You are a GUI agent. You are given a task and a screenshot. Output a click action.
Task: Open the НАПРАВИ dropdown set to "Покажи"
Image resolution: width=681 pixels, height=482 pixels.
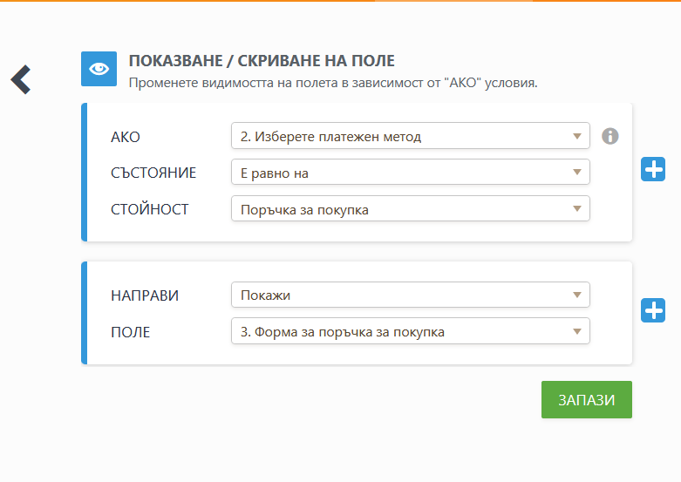click(410, 295)
